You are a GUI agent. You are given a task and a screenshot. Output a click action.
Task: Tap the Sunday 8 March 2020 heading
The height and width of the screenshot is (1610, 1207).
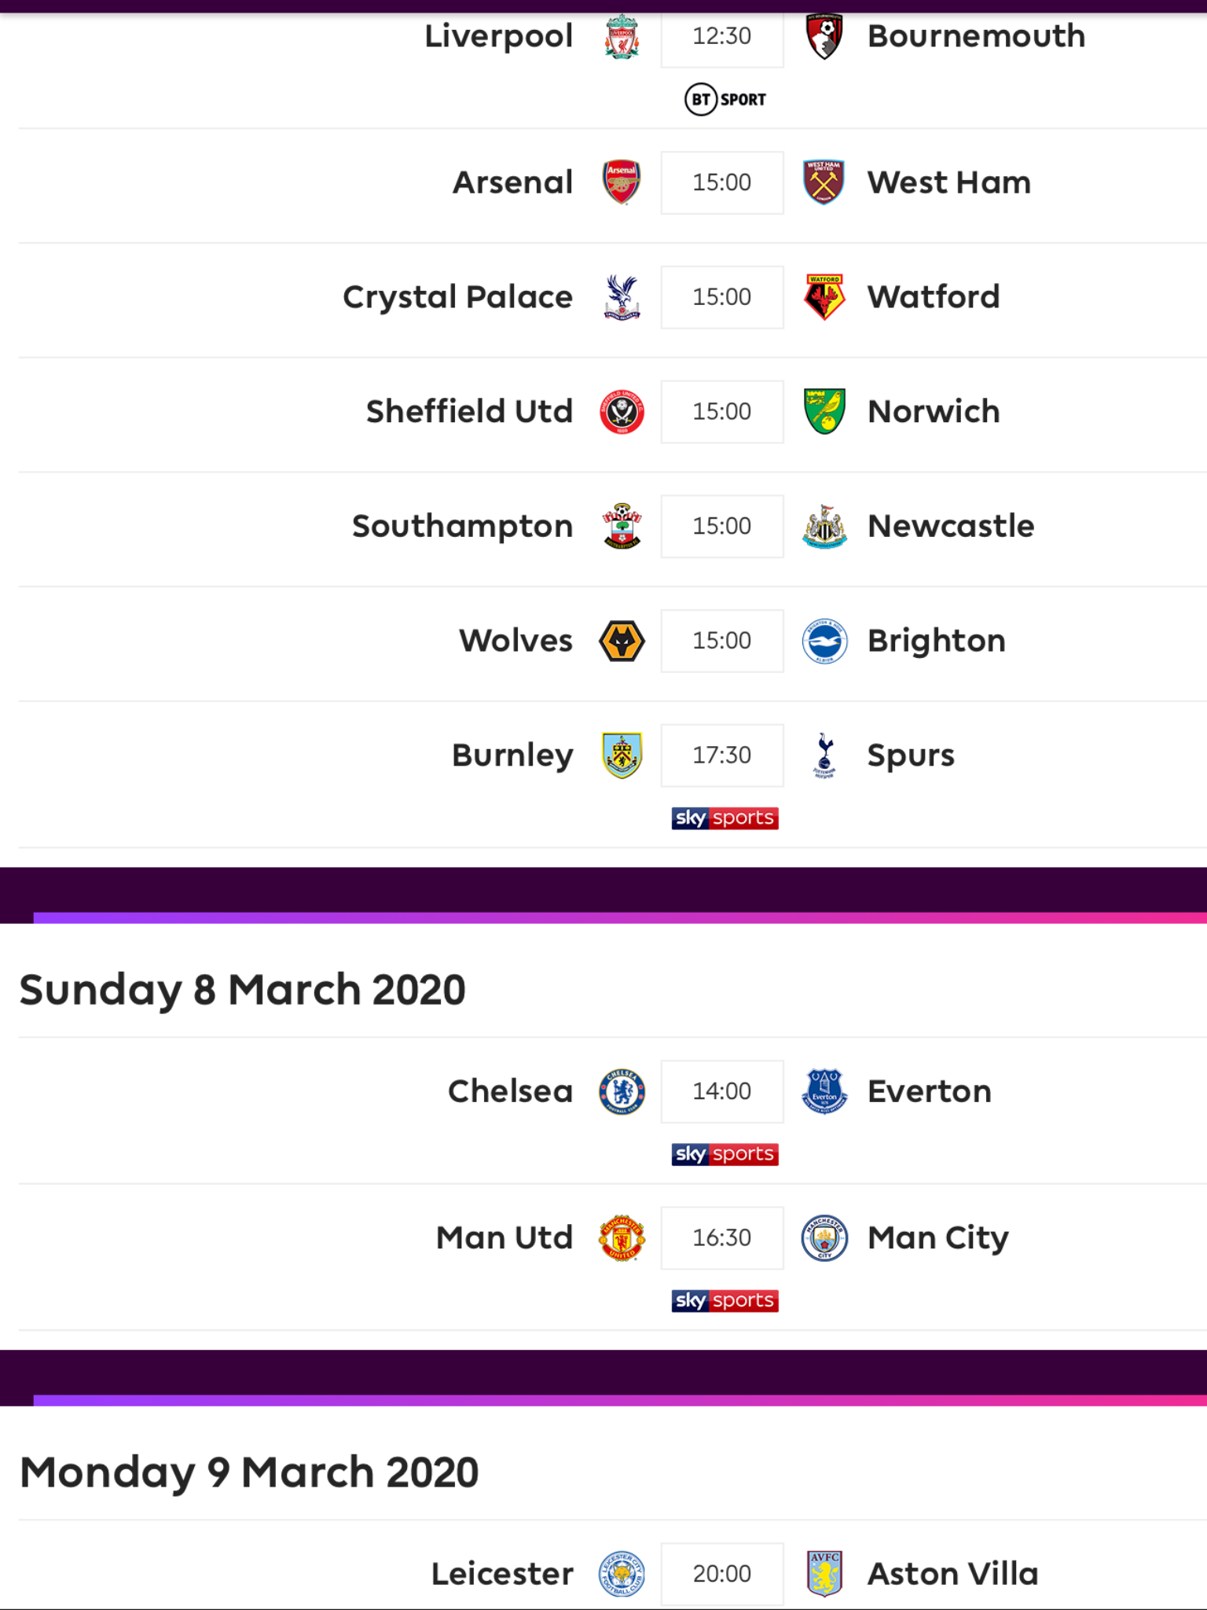(243, 990)
